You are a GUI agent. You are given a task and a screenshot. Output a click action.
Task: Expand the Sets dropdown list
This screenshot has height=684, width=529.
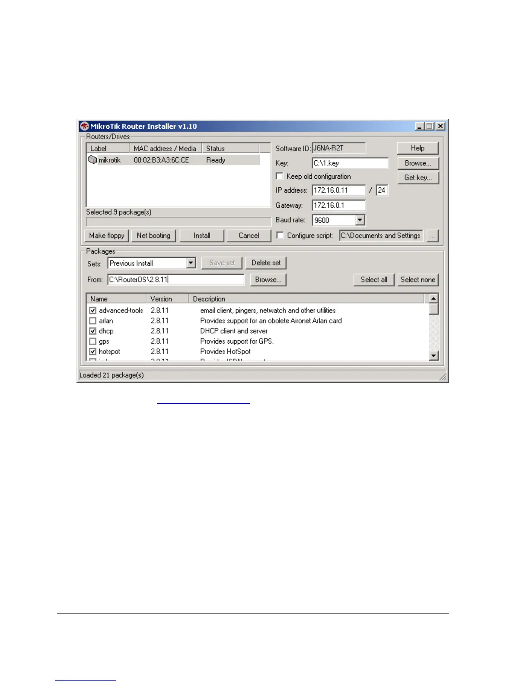[191, 263]
